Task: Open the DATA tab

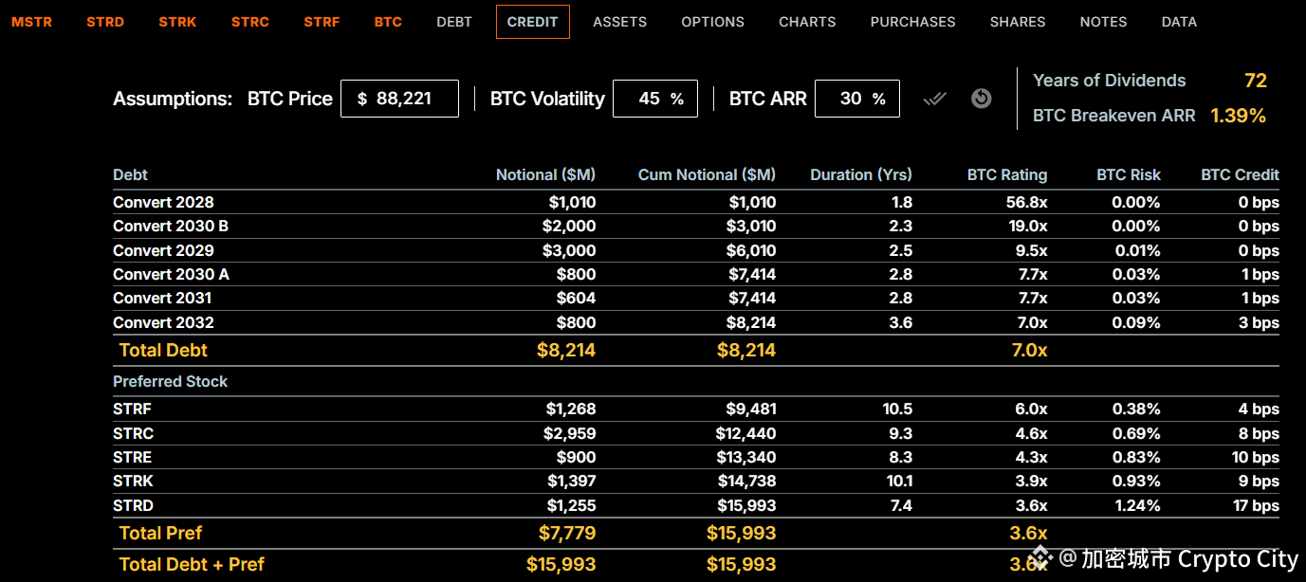Action: (x=1179, y=22)
